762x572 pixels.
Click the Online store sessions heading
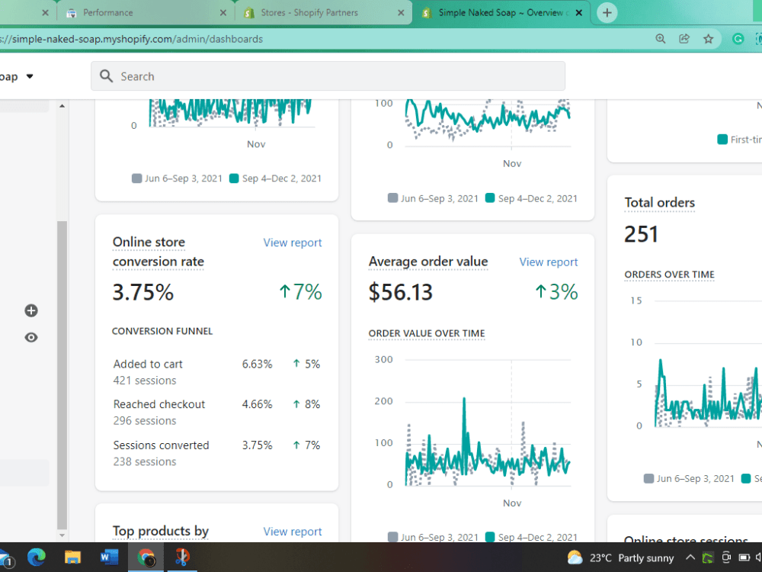(x=687, y=539)
